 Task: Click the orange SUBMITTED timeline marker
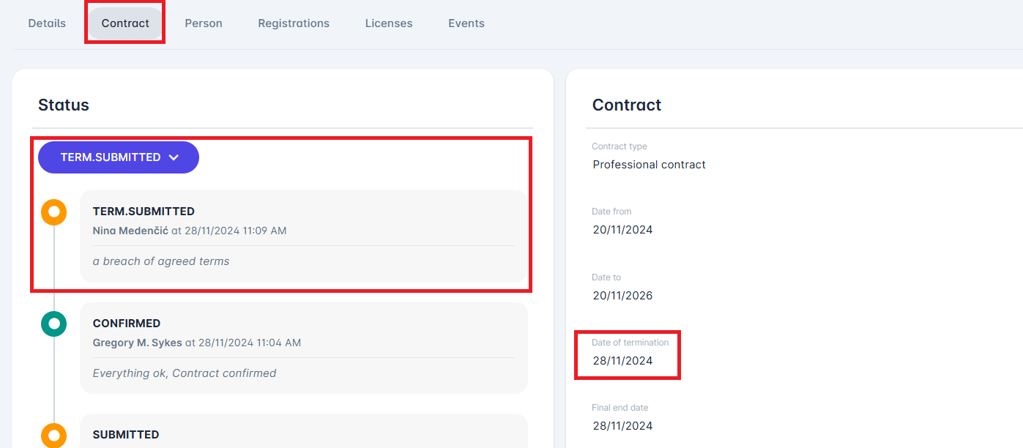(x=53, y=435)
